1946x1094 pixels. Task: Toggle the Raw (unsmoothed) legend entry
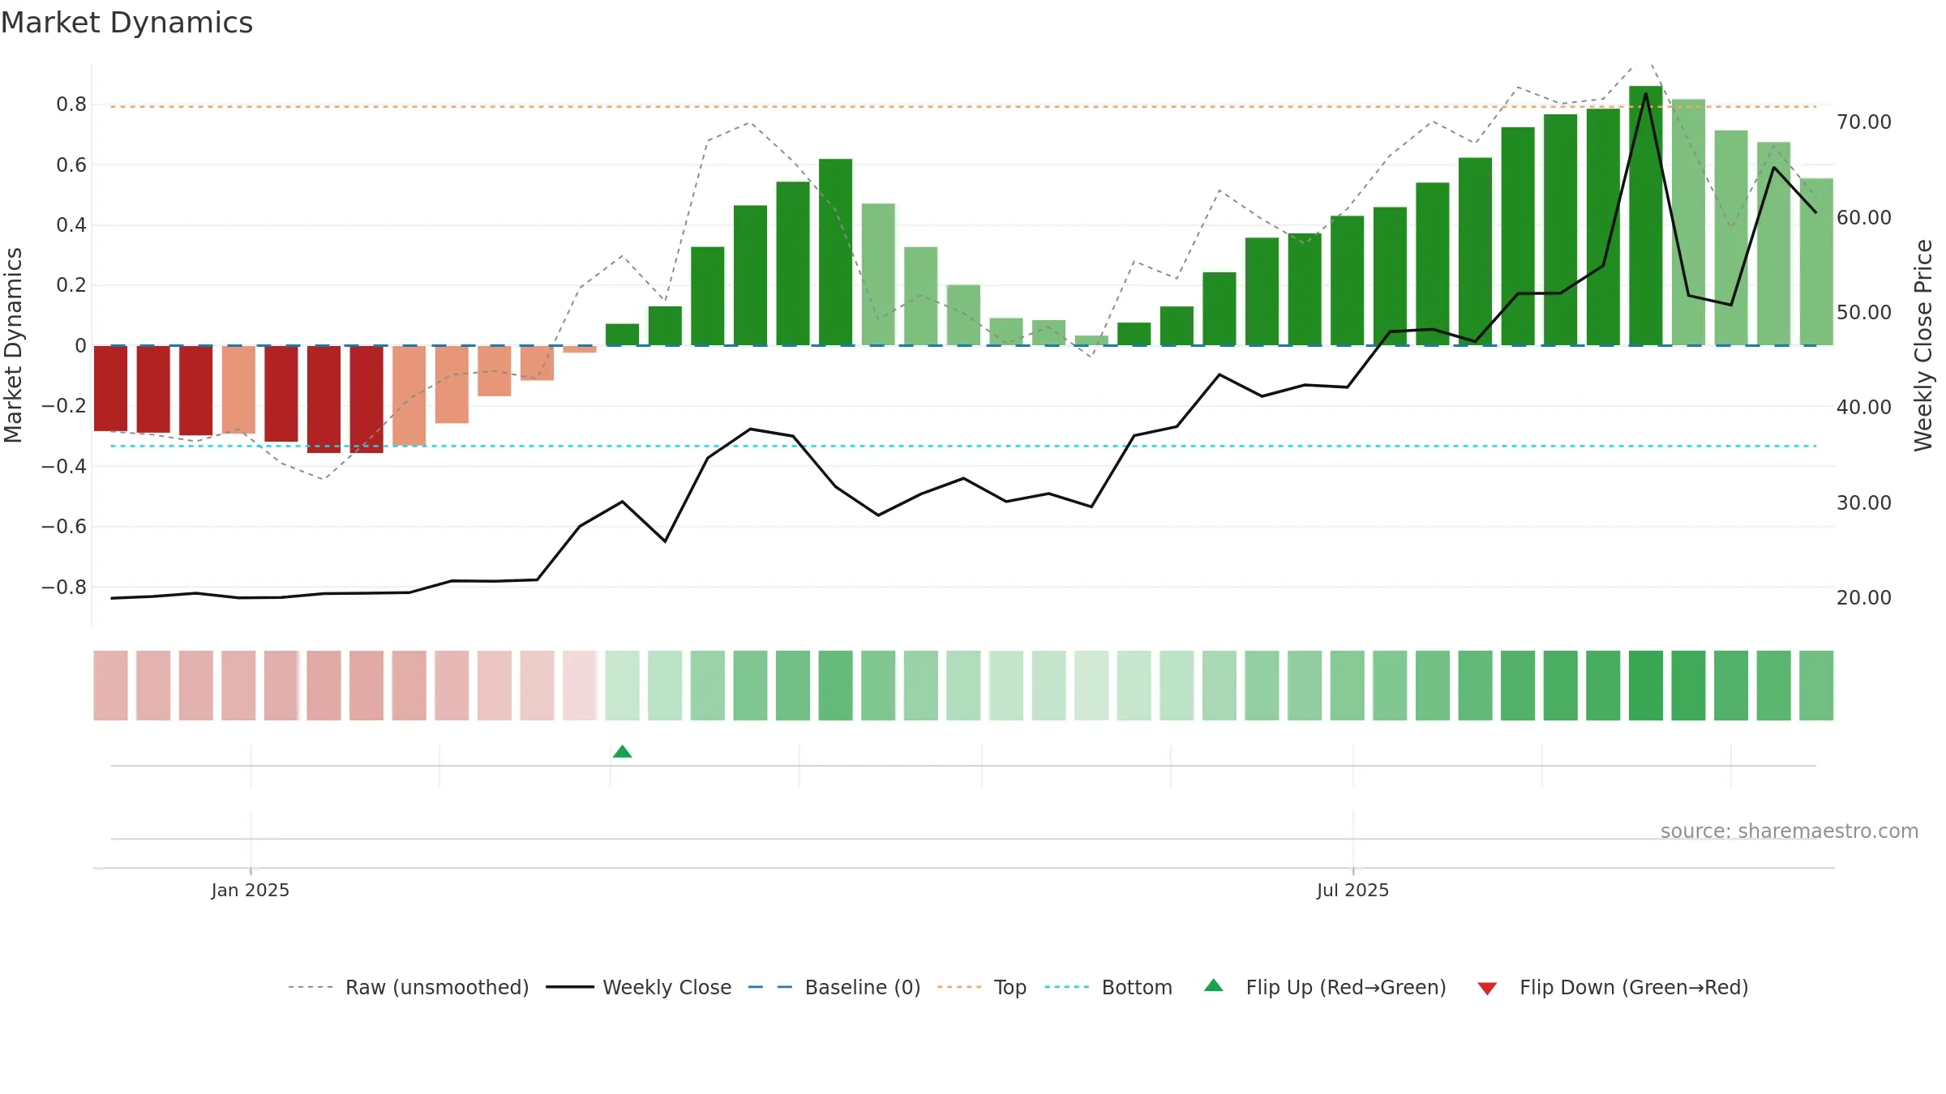[408, 987]
